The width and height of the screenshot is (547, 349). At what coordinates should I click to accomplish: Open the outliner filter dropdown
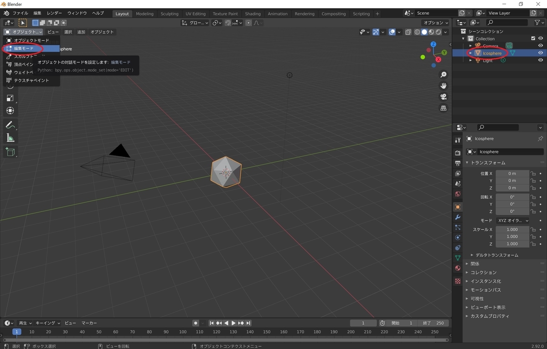pos(539,22)
